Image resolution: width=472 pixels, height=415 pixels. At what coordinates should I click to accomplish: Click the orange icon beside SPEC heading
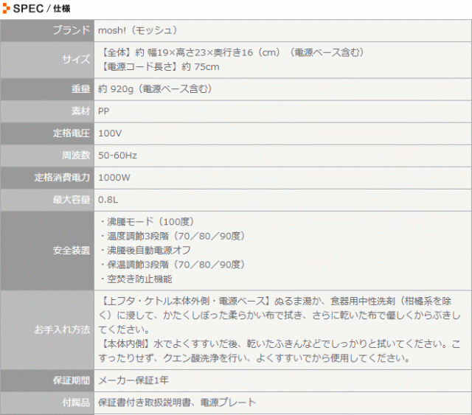click(x=7, y=8)
